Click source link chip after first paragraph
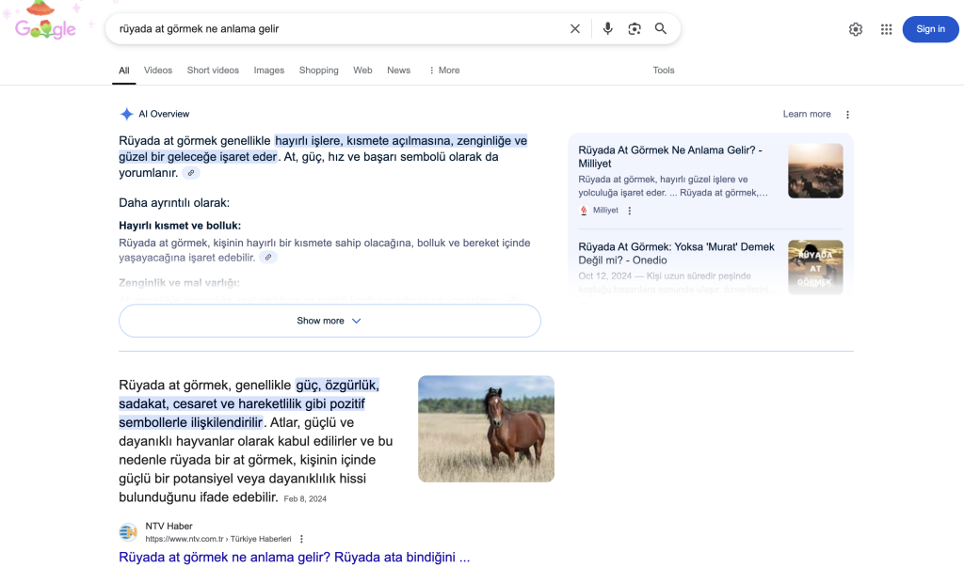 tap(191, 173)
